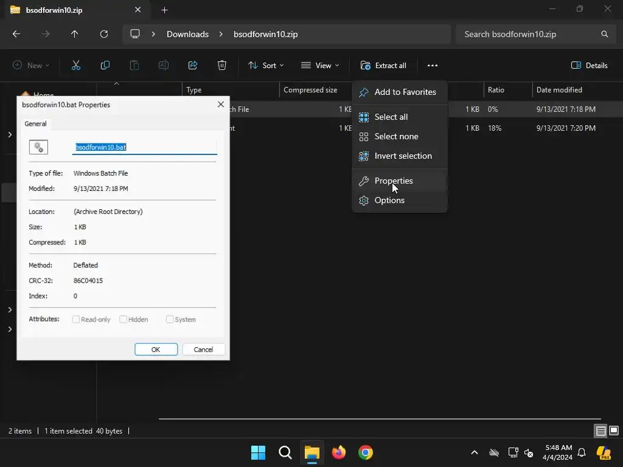Click the Share icon in toolbar
This screenshot has height=467, width=623.
click(x=193, y=66)
